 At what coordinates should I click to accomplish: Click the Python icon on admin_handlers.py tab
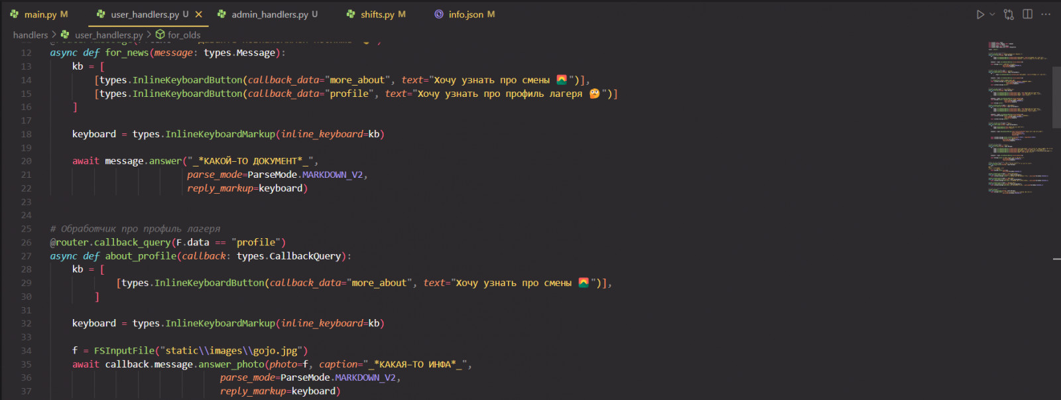pyautogui.click(x=221, y=14)
